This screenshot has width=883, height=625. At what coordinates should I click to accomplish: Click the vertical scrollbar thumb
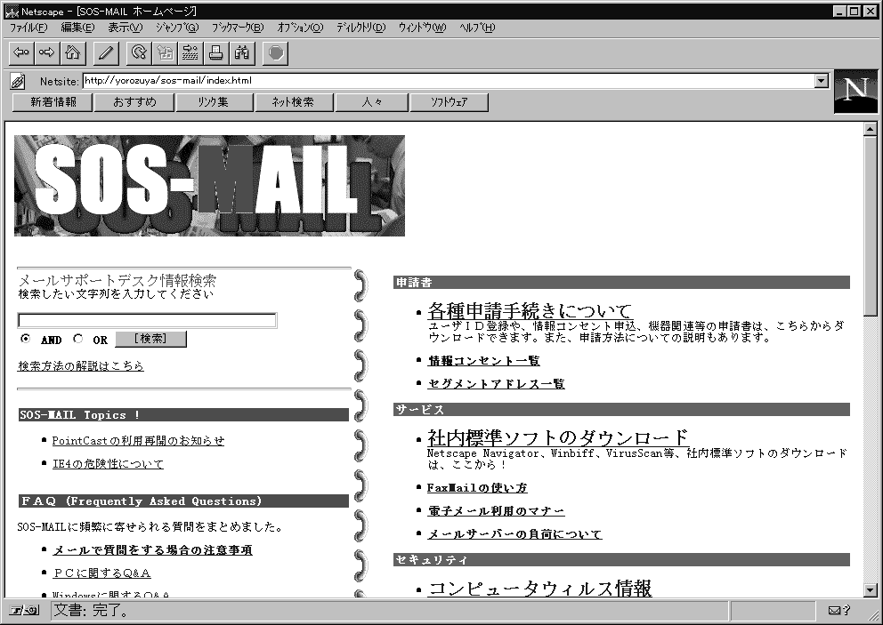(870, 226)
